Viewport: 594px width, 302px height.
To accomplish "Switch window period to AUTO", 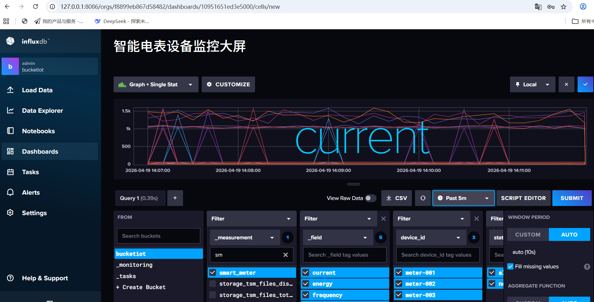I will (x=569, y=235).
